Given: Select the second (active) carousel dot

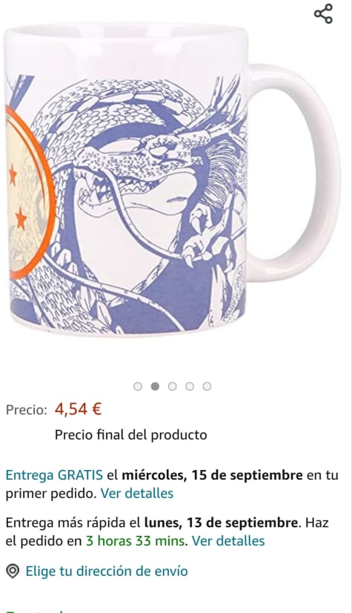Looking at the screenshot, I should [x=155, y=386].
